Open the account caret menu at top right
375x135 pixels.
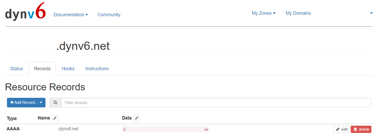(371, 13)
